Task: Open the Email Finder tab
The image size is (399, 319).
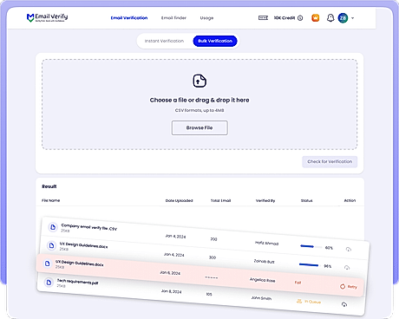Action: pyautogui.click(x=173, y=18)
